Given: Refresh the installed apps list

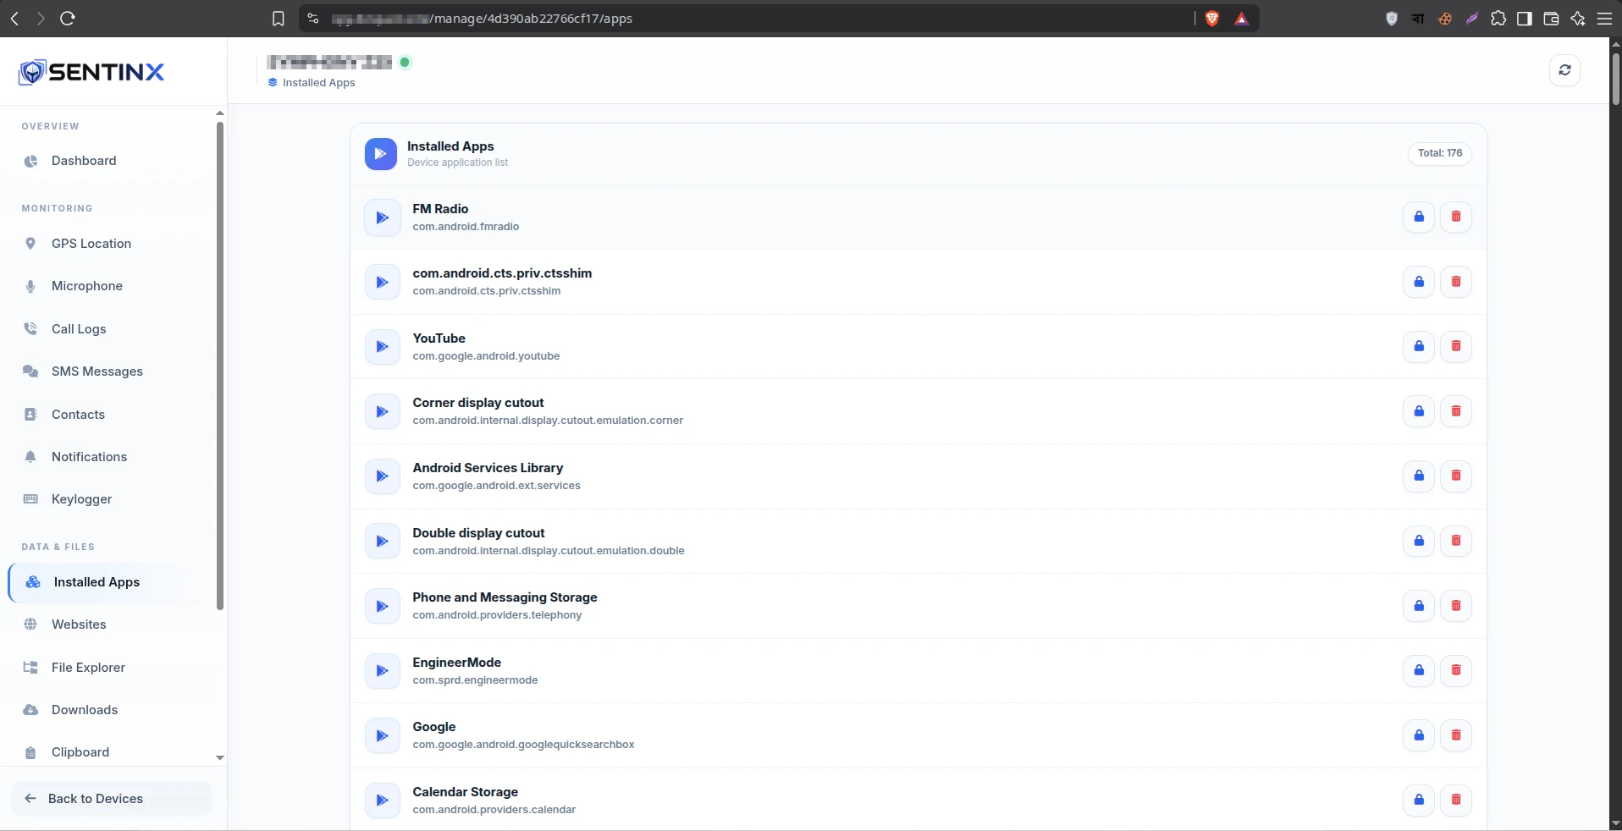Looking at the screenshot, I should pos(1564,70).
